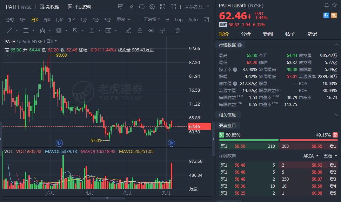This screenshot has height=202, width=341.
Task: Click the orange stacked-layers icon beside quick-trade
Action: pyautogui.click(x=334, y=15)
